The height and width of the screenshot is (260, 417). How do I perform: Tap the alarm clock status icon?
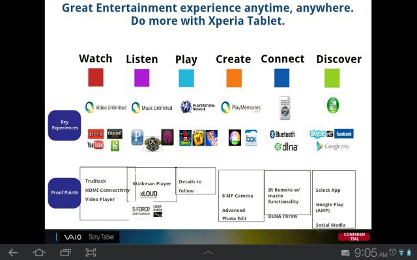click(x=392, y=252)
